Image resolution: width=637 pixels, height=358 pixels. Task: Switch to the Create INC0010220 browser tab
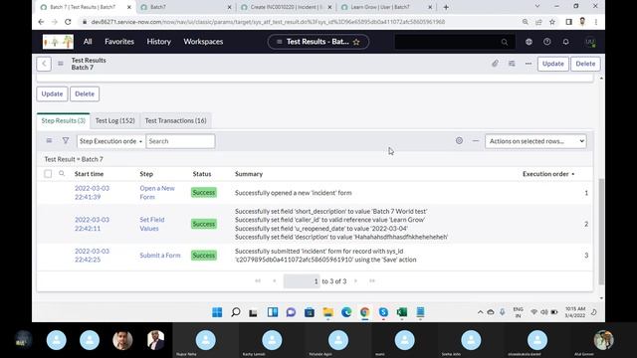click(x=287, y=7)
